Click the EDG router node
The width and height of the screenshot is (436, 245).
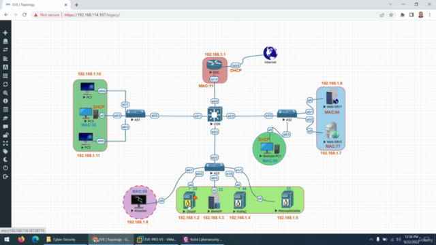pos(214,65)
